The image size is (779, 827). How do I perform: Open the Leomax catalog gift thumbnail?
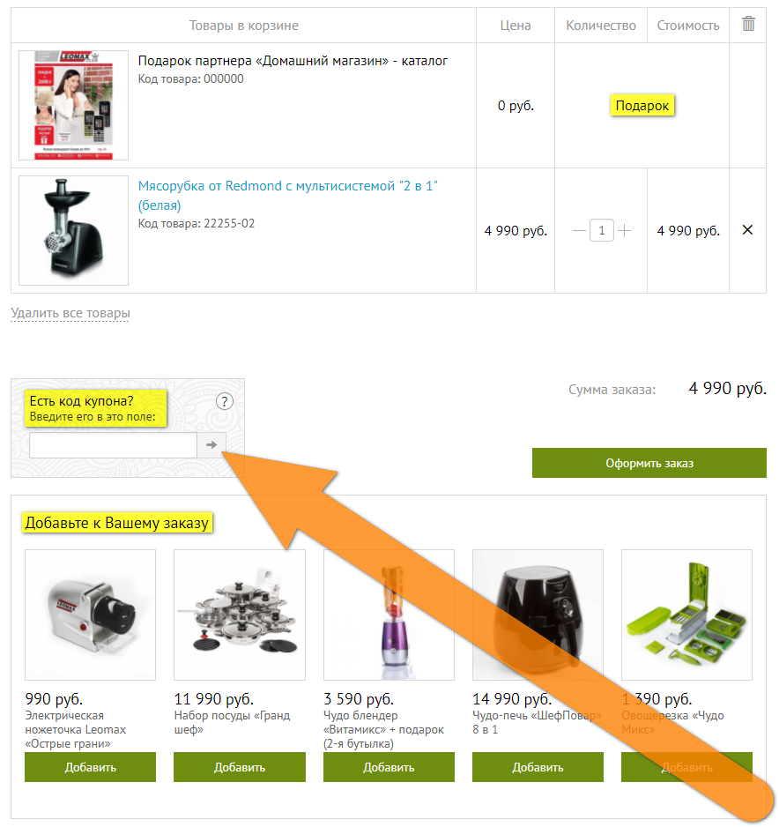[x=73, y=105]
